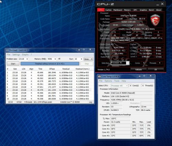Click the Core #2 load 2% value
This screenshot has width=172, height=146.
click(x=149, y=132)
